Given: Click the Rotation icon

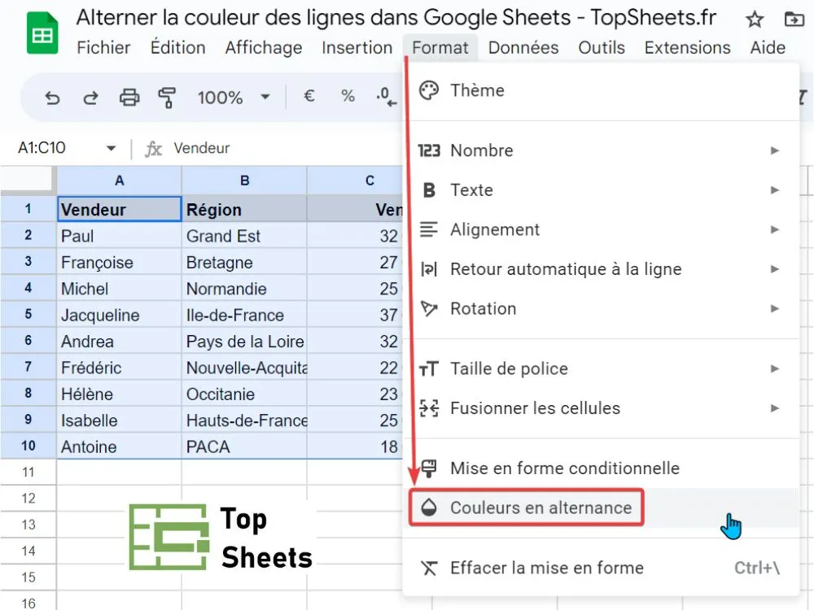Looking at the screenshot, I should tap(429, 308).
